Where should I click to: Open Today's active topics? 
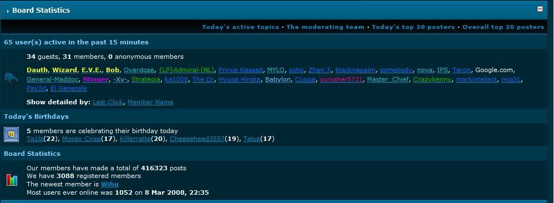(240, 27)
